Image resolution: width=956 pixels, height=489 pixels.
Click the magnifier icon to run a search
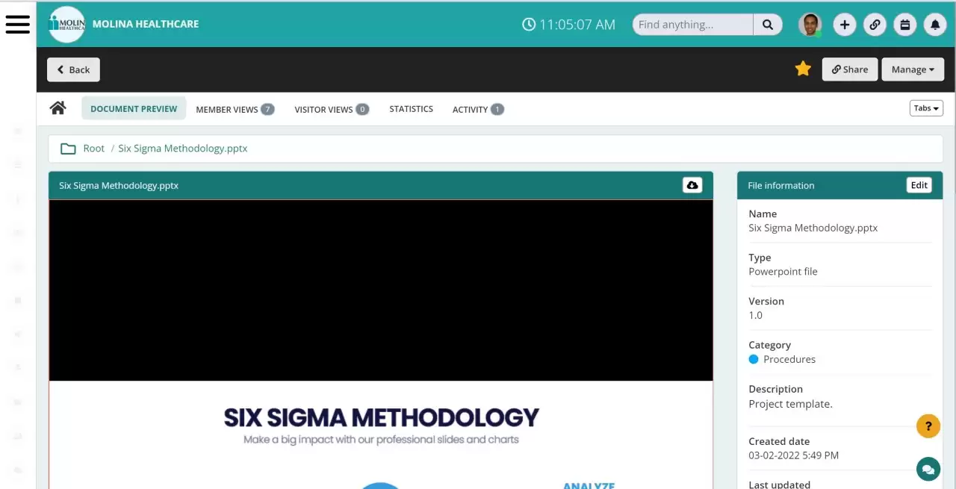click(768, 25)
